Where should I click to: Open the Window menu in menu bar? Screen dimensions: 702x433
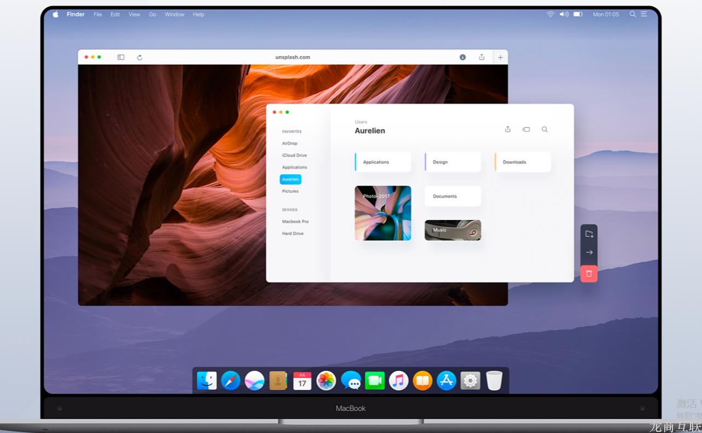pyautogui.click(x=175, y=15)
